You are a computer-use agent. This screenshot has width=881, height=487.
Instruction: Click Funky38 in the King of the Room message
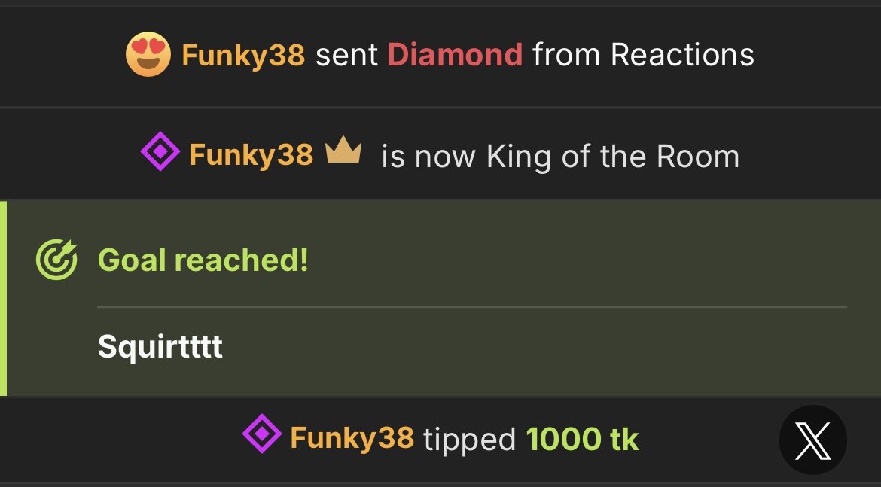(251, 155)
